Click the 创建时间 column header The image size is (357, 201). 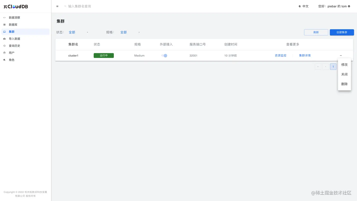click(231, 44)
